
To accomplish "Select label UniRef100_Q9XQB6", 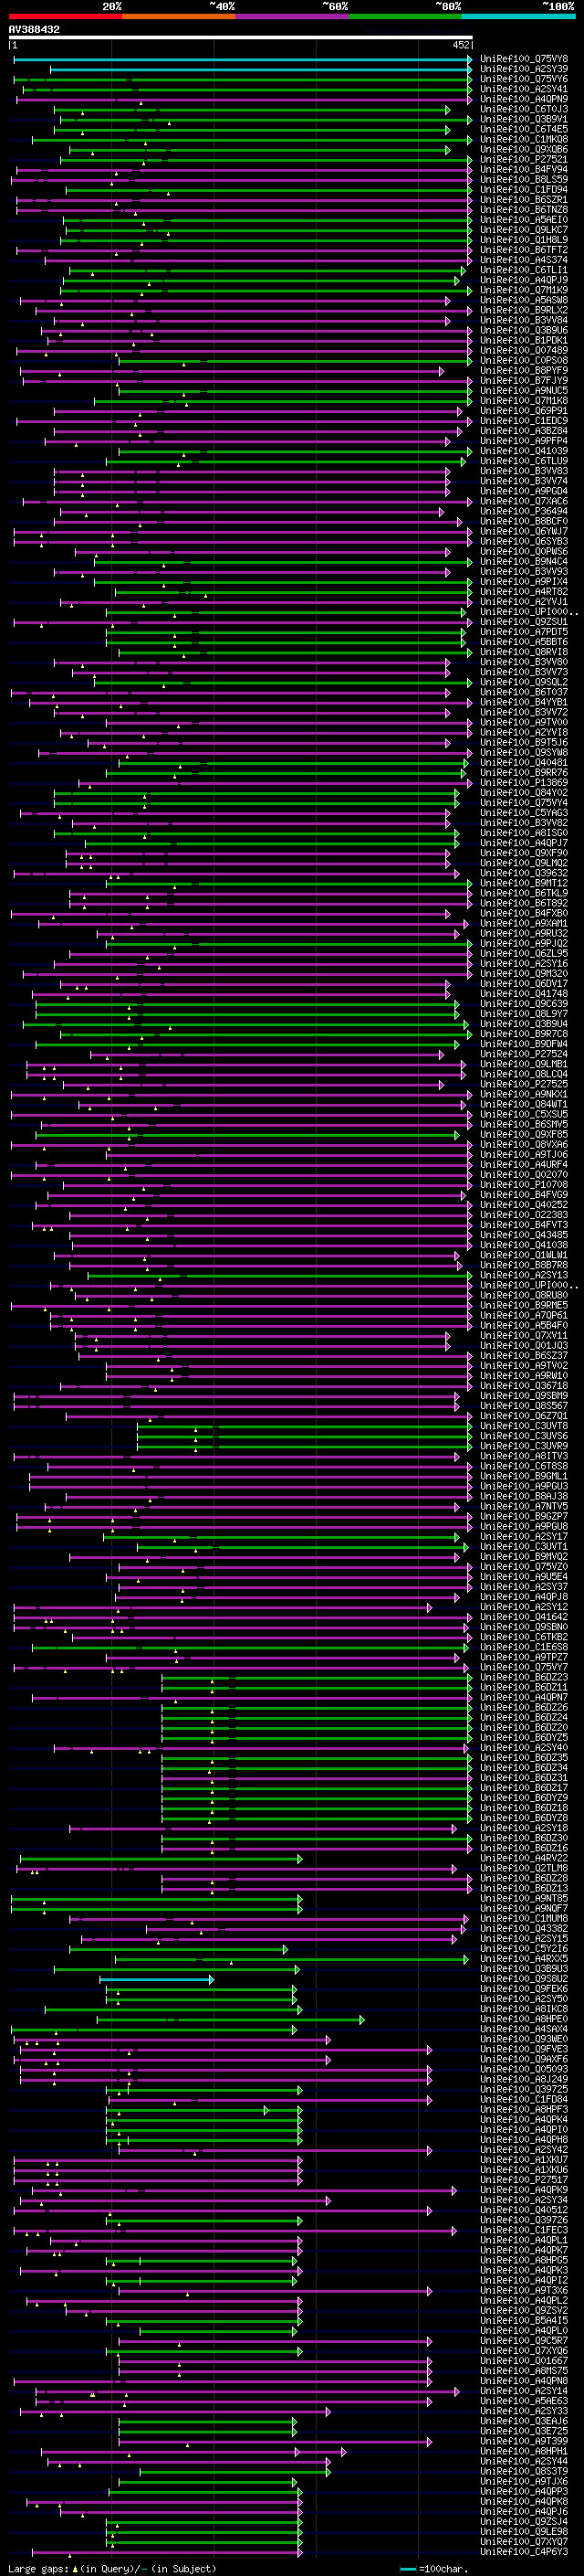I will point(524,149).
